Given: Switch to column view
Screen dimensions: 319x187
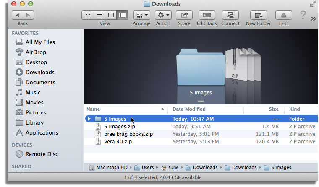Looking at the screenshot, I should coord(111,15).
